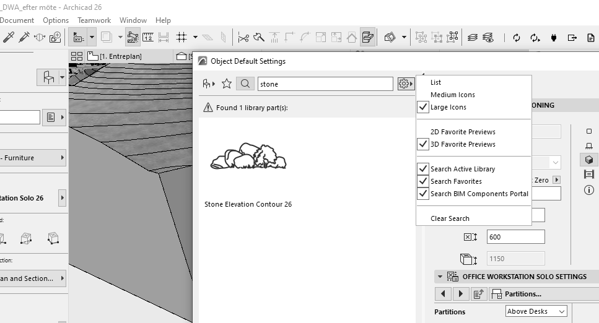This screenshot has height=323, width=599.
Task: Click the trim scissors toolbar icon
Action: (x=243, y=38)
